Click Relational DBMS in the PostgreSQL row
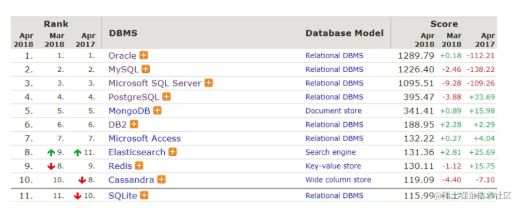This screenshot has width=519, height=208. [x=334, y=97]
